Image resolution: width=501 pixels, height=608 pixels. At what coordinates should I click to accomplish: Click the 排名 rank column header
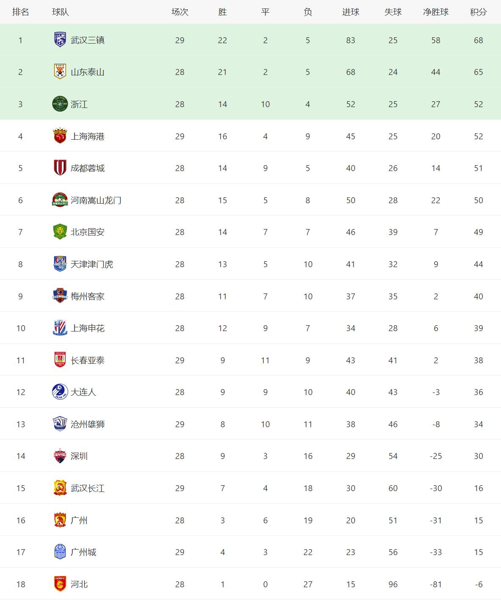point(20,12)
